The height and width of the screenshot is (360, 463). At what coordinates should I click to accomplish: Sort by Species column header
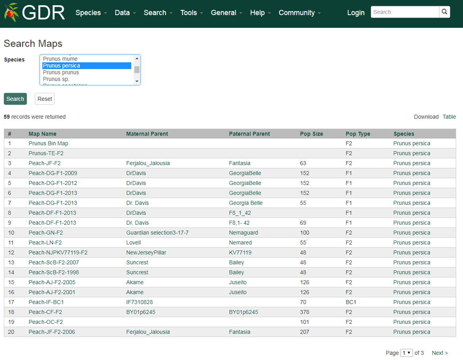[403, 134]
